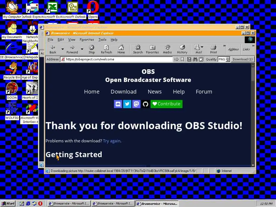The width and height of the screenshot is (276, 207).
Task: Click Show Desktop quick launch icon
Action: pyautogui.click(x=22, y=203)
